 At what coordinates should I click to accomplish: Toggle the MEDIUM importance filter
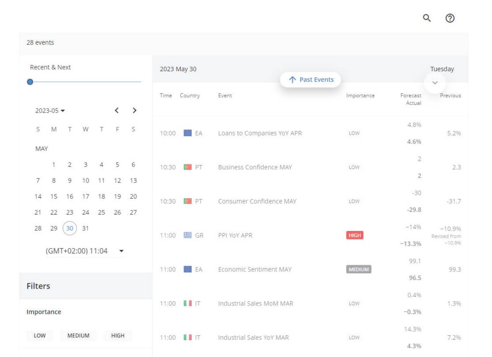(78, 336)
